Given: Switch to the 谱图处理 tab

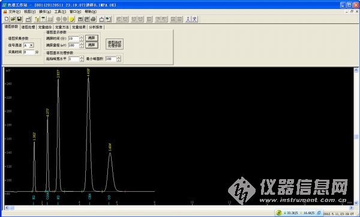Looking at the screenshot, I should coord(28,27).
